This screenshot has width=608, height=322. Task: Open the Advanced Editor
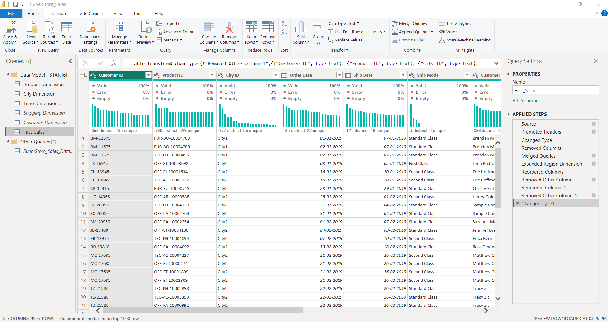[x=175, y=32]
